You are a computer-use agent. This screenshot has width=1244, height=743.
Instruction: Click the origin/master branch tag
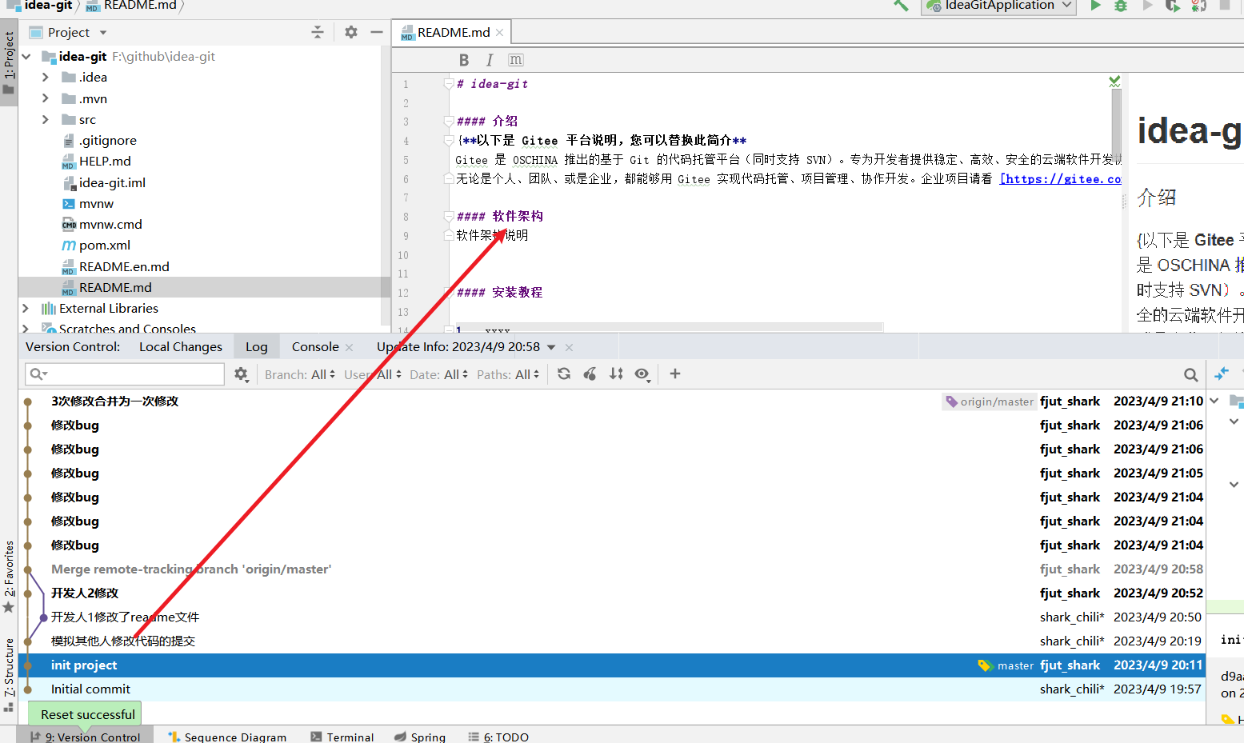990,401
